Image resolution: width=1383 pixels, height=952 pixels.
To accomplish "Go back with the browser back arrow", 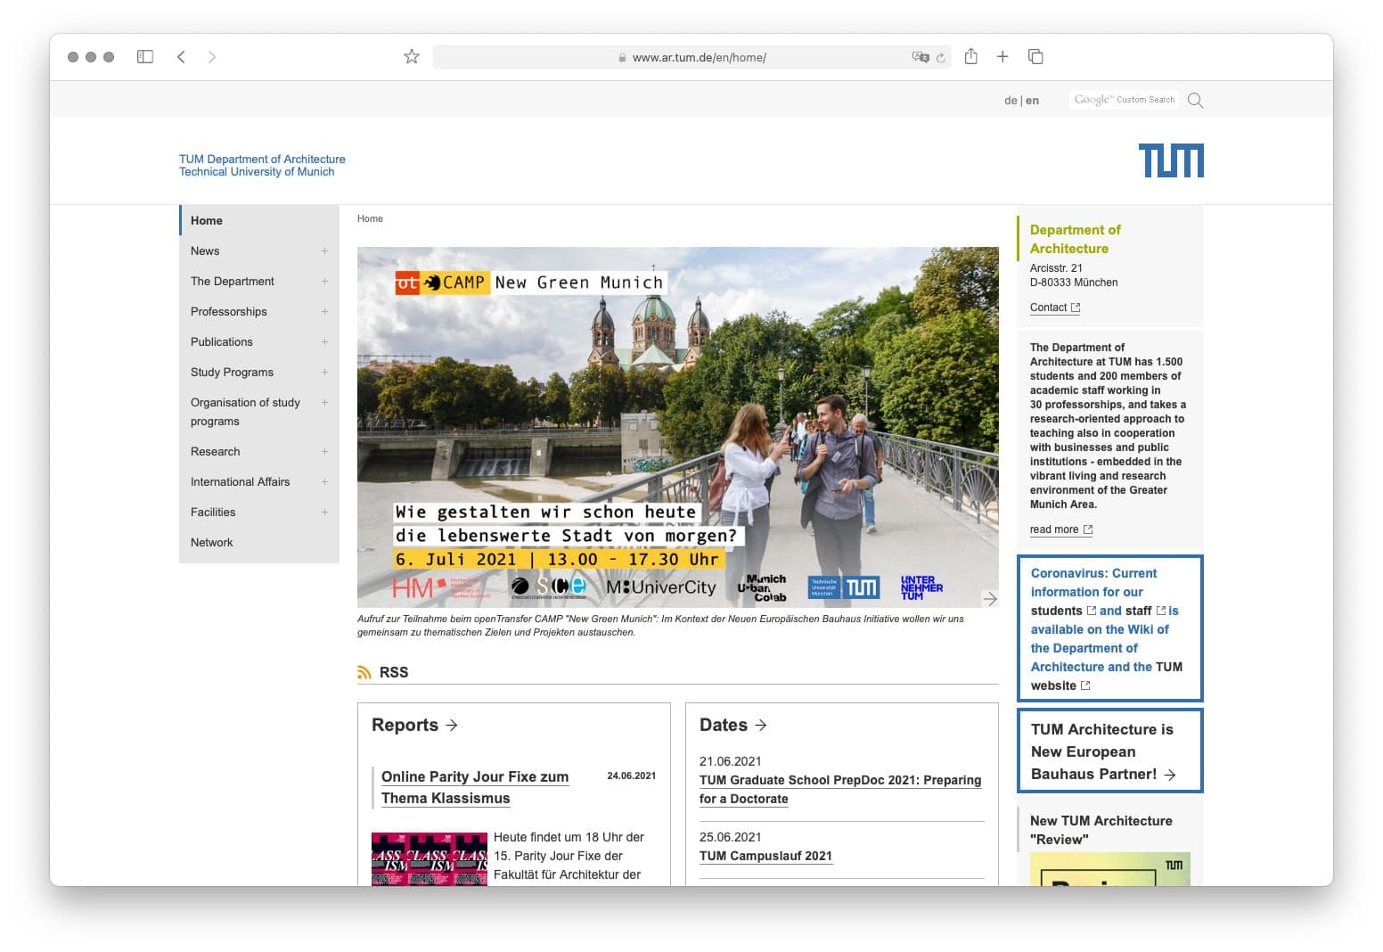I will pyautogui.click(x=181, y=57).
